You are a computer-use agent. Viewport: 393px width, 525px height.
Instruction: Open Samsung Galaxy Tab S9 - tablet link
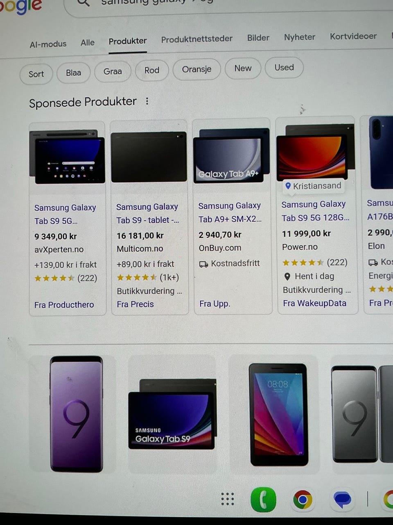(147, 213)
